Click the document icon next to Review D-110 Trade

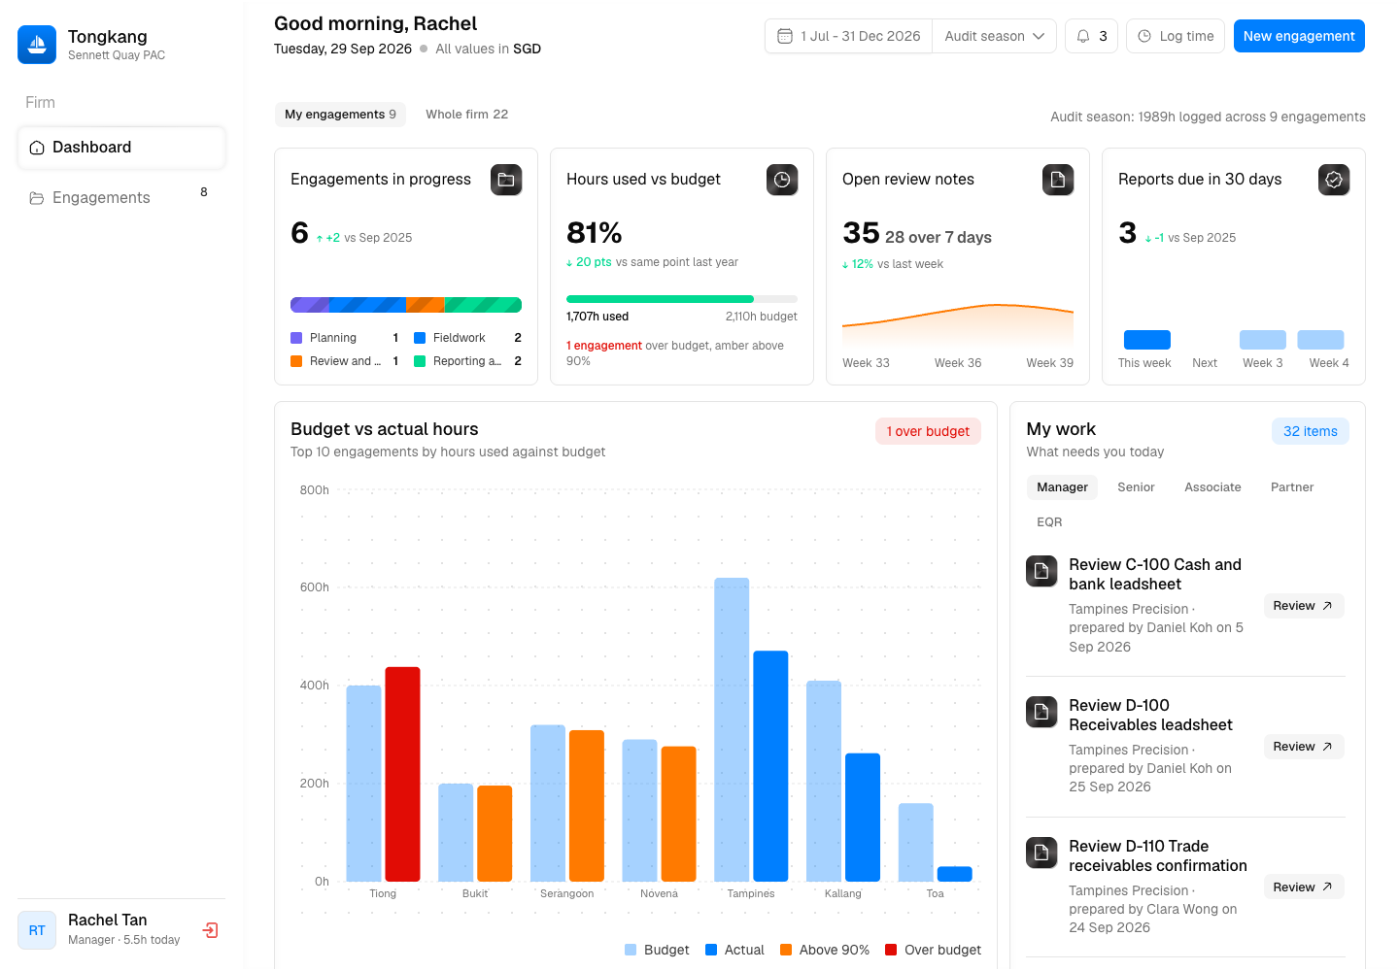coord(1041,853)
